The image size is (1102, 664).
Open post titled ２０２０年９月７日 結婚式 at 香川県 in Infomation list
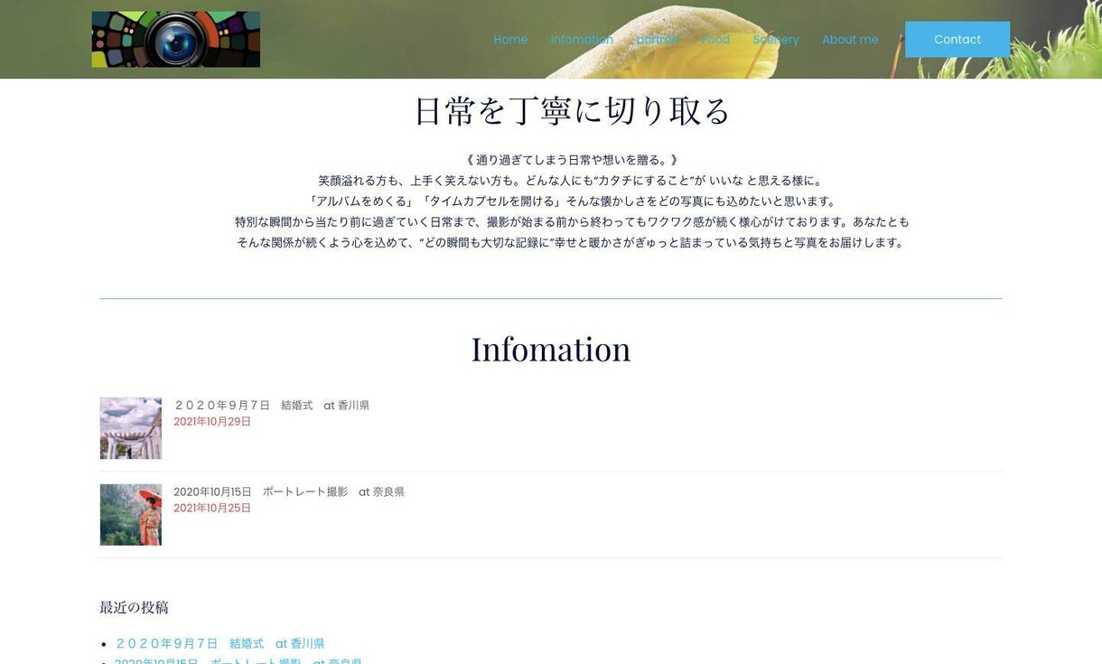271,406
